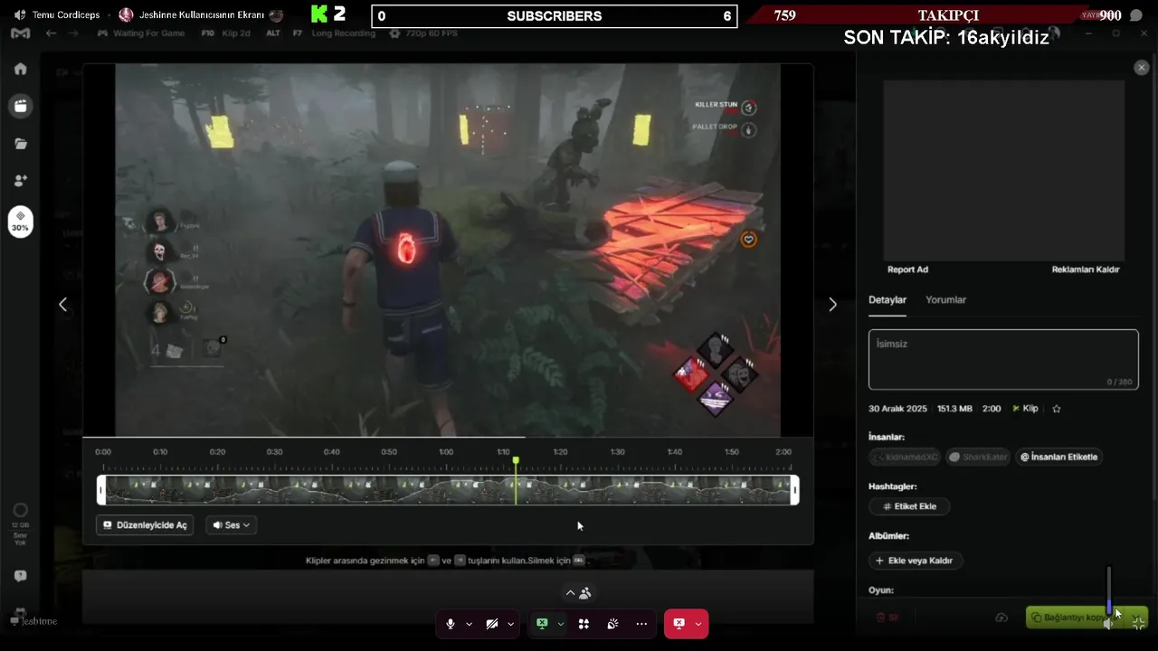Open the help icon in sidebar
Image resolution: width=1158 pixels, height=651 pixels.
pyautogui.click(x=20, y=576)
